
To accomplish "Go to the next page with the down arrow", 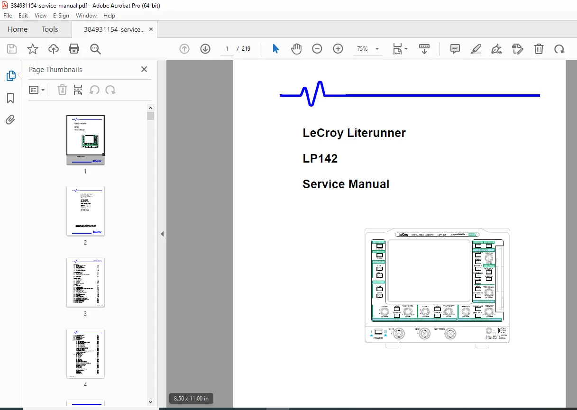I will [x=205, y=49].
